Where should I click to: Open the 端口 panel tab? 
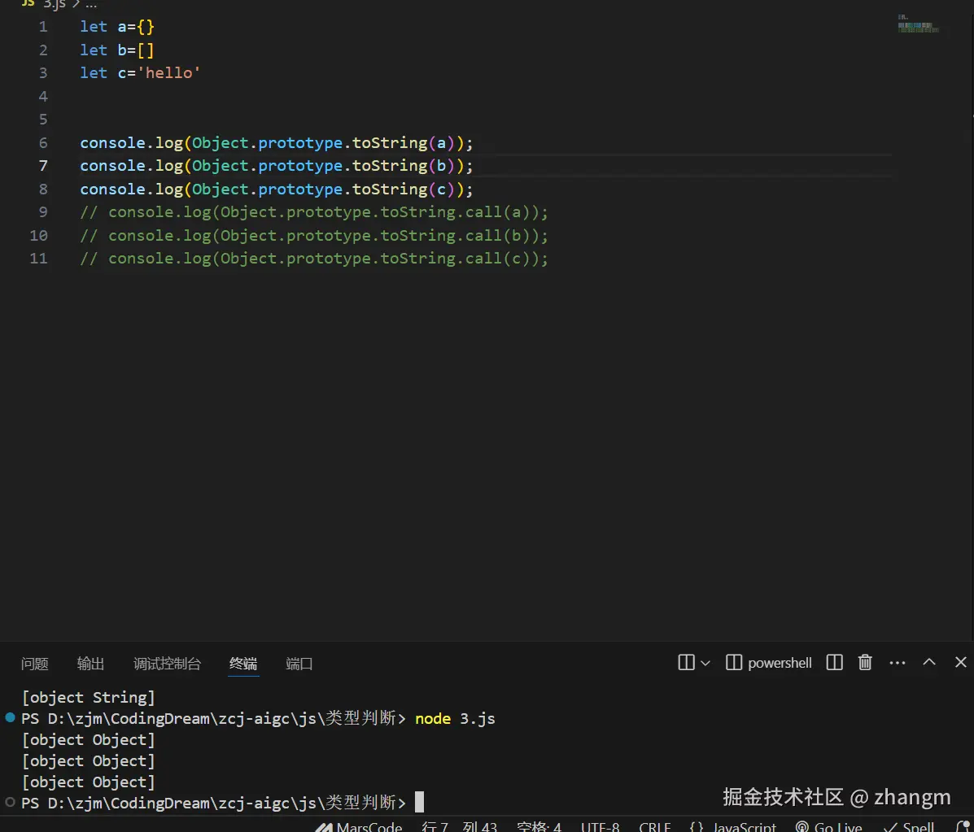click(x=299, y=664)
